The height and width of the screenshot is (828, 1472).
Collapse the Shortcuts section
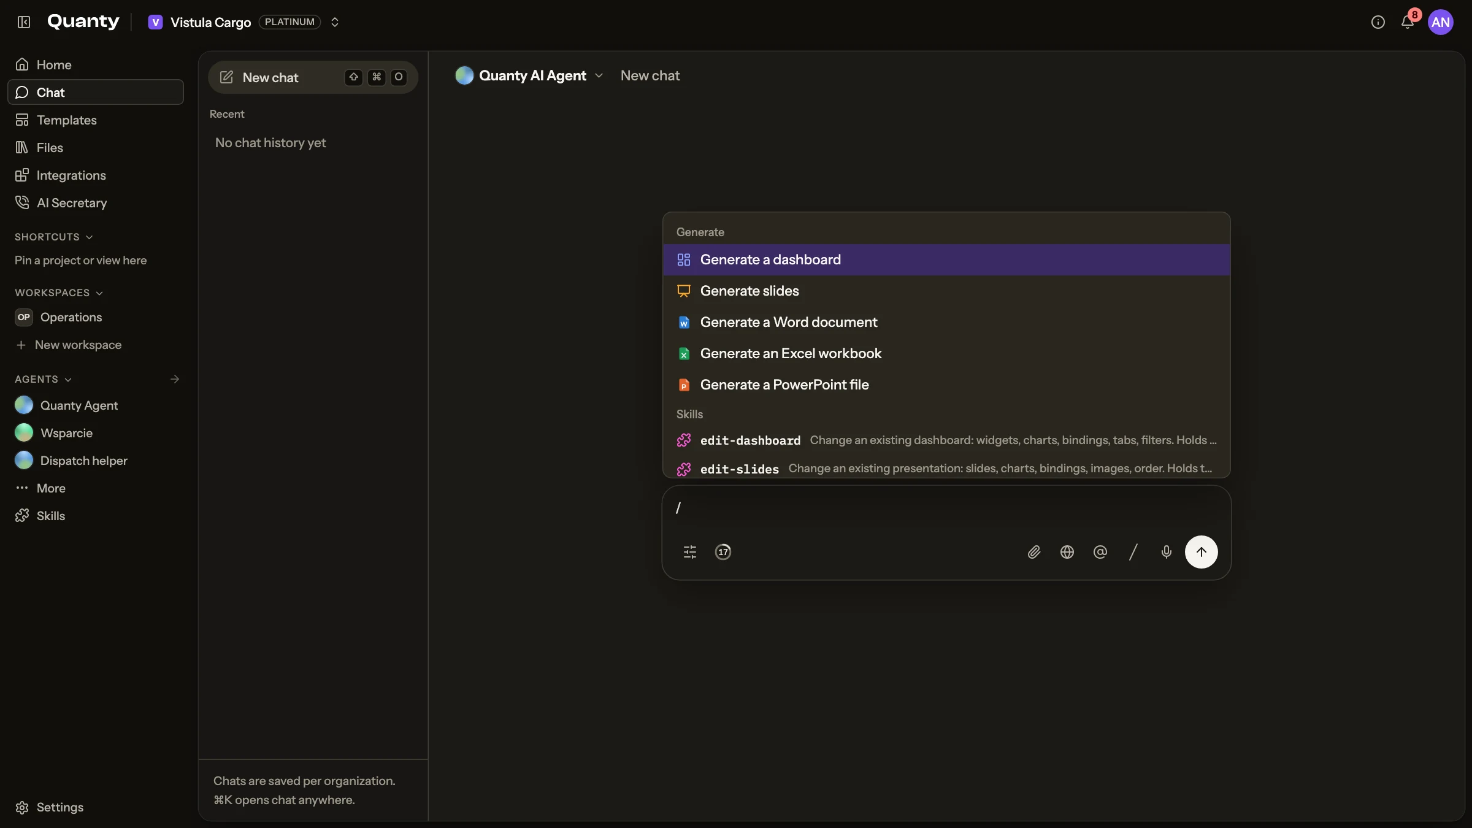click(54, 237)
